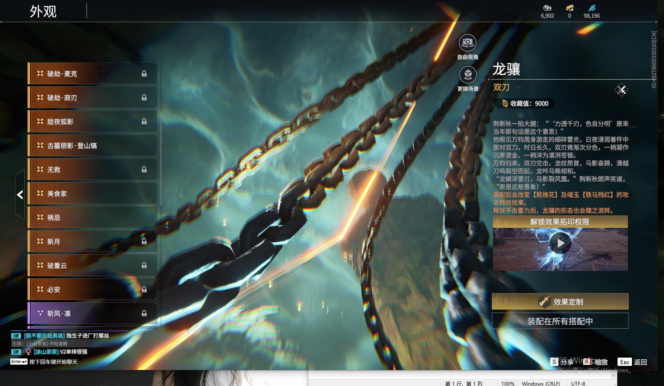
Task: Click the 更换场景 scene change icon
Action: (468, 74)
